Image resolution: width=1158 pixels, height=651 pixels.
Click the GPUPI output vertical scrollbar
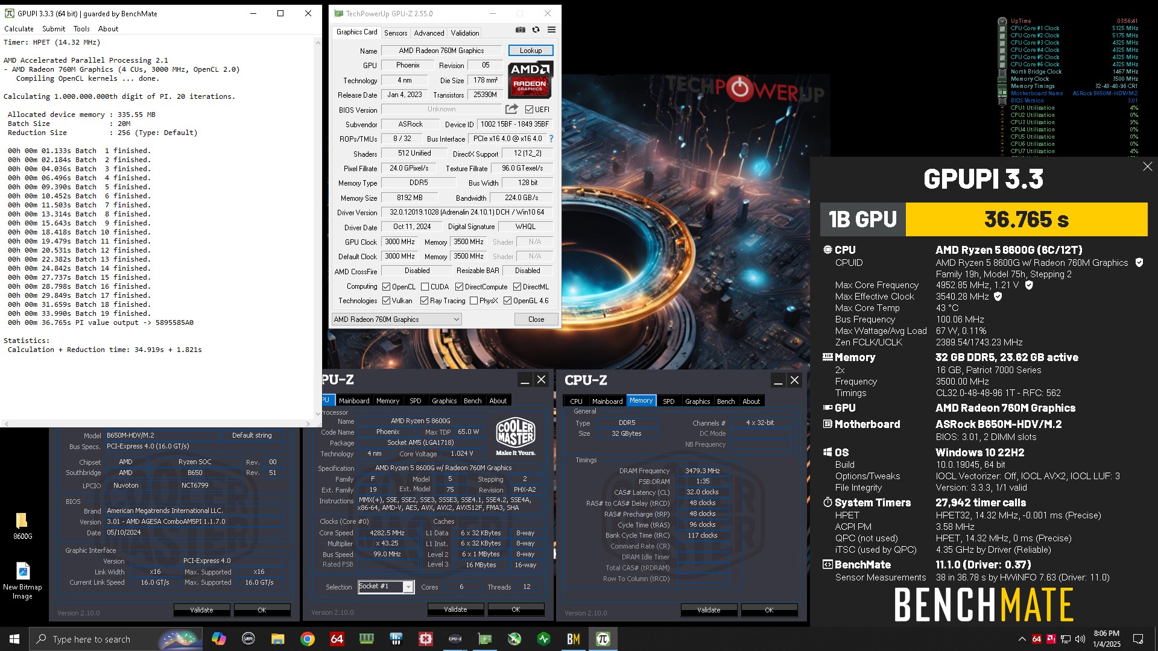(318, 228)
